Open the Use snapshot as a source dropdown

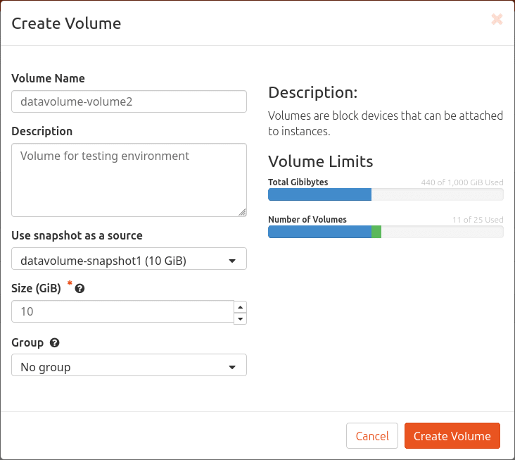[129, 259]
